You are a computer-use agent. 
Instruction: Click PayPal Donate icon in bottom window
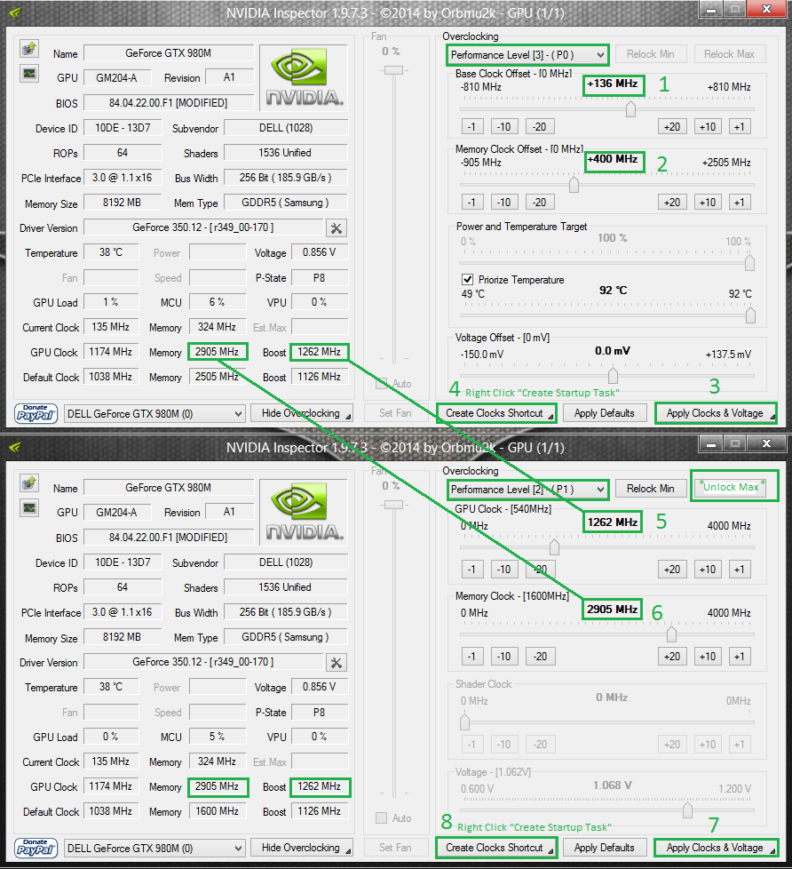point(36,848)
